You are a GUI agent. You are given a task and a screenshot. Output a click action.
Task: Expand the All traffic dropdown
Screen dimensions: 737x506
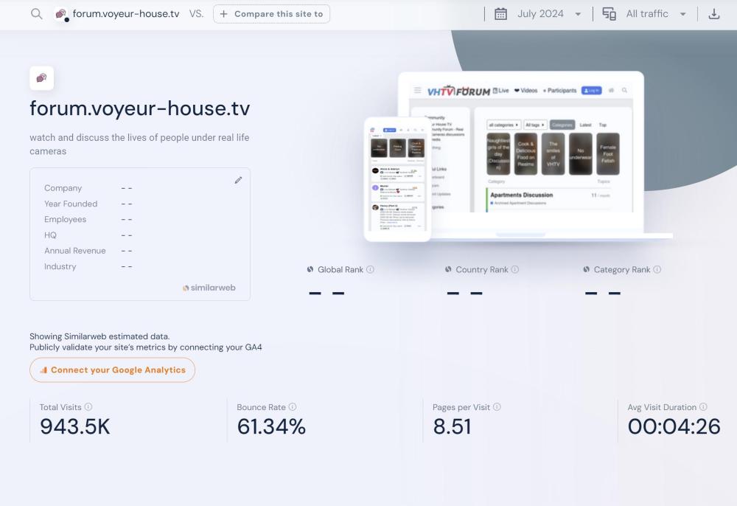[656, 14]
